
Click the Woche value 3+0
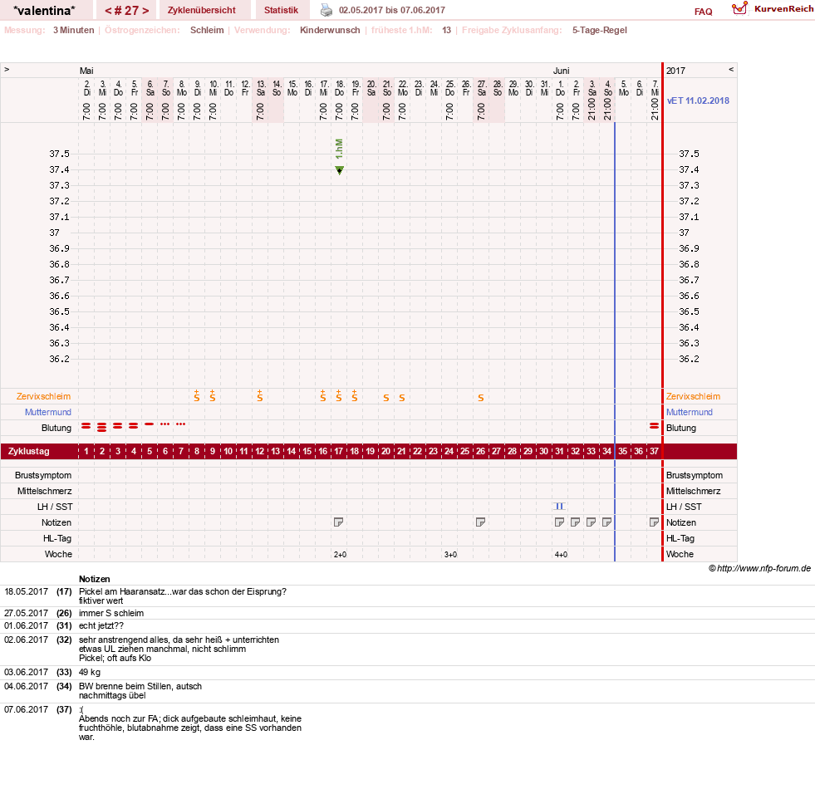[450, 555]
